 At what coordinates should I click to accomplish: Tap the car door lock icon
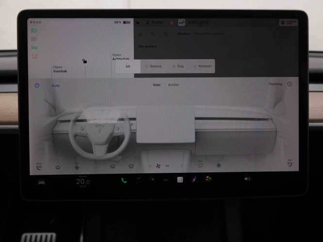pos(84,61)
